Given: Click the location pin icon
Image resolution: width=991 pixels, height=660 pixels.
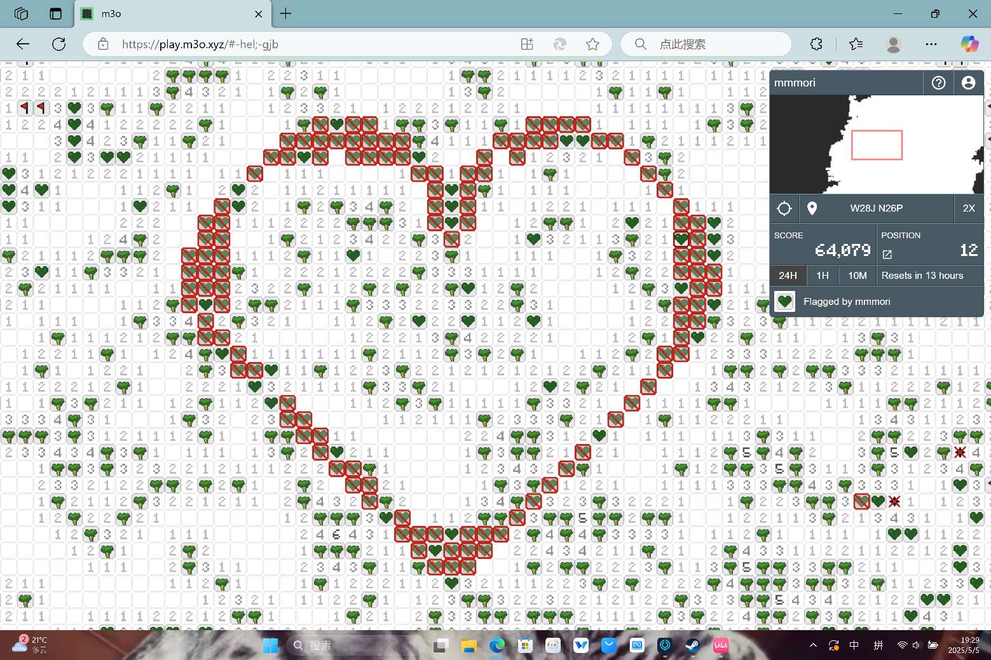Looking at the screenshot, I should tap(812, 208).
